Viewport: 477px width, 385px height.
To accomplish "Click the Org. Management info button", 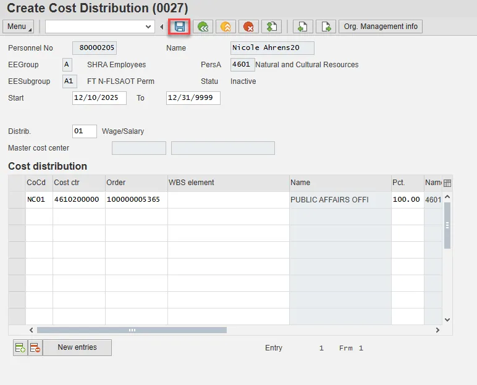I will point(381,27).
